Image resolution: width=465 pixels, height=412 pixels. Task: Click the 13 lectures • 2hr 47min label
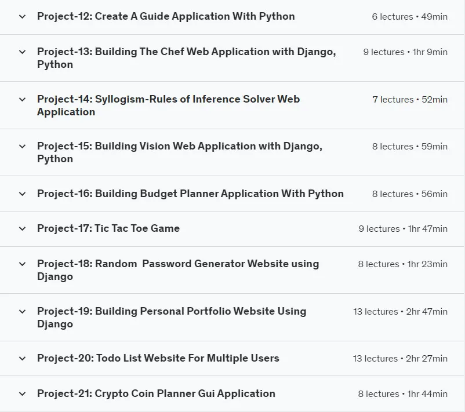click(400, 312)
